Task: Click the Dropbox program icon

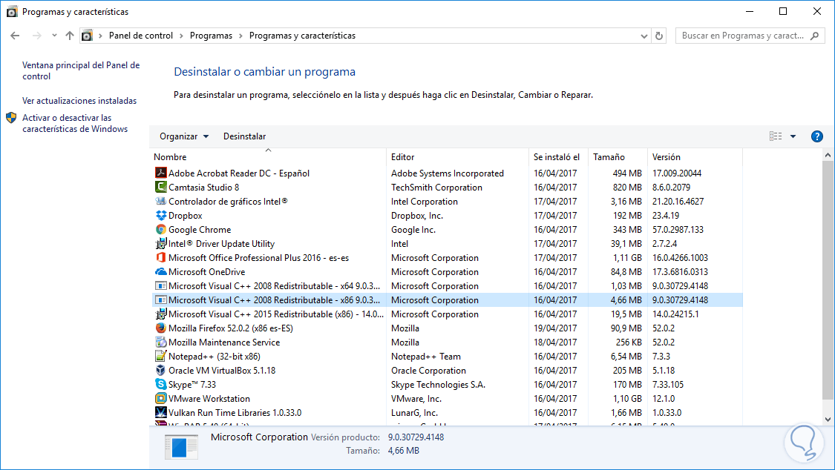Action: [161, 216]
